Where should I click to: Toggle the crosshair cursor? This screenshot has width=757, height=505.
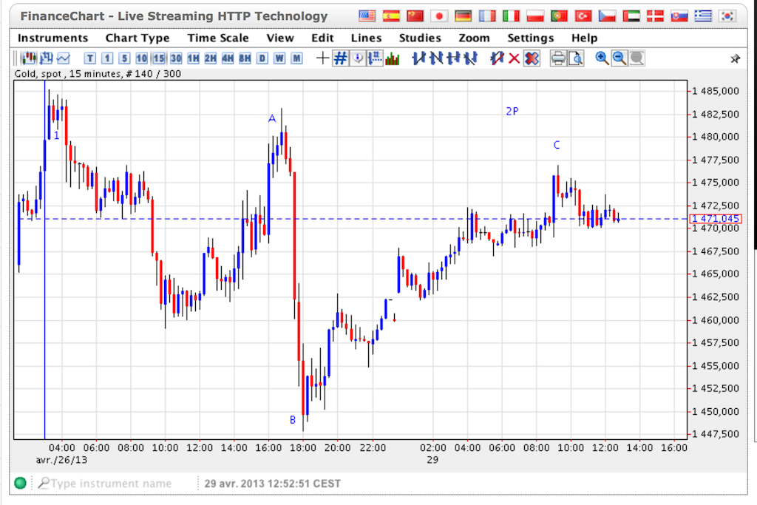tap(322, 58)
